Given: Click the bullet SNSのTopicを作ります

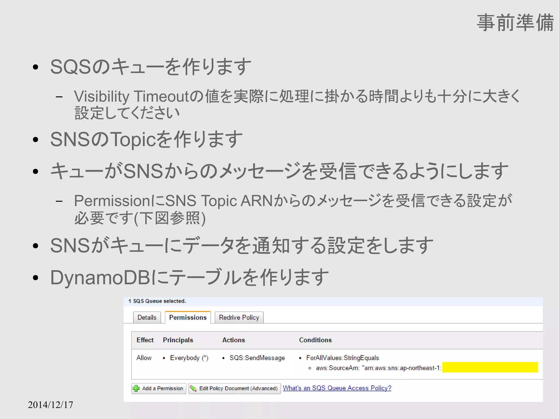Looking at the screenshot, I should click(146, 139).
